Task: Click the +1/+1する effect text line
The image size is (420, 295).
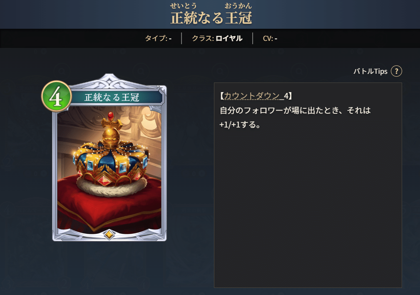Action: click(240, 125)
